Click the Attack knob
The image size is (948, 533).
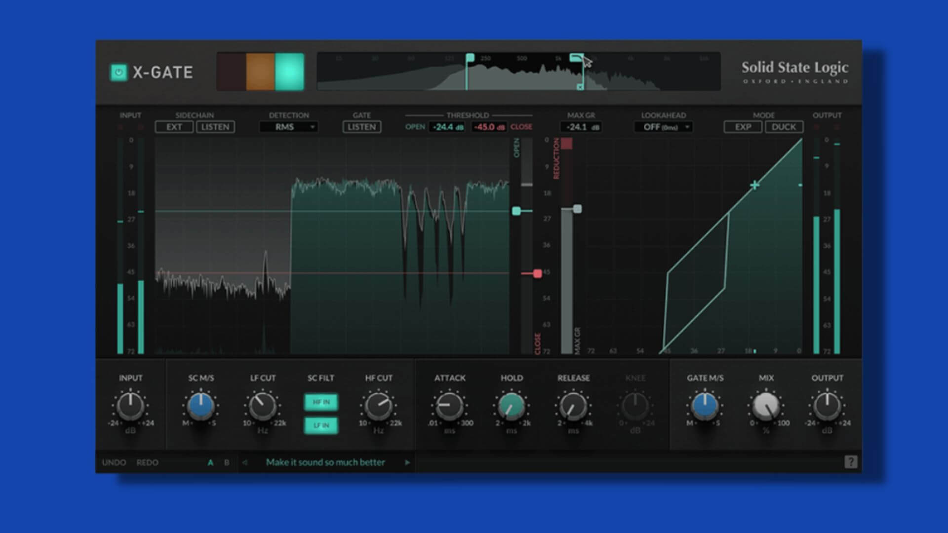[x=449, y=406]
